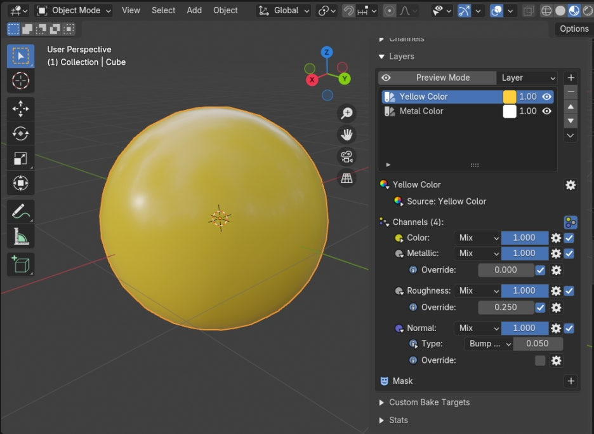Toggle Preview Mode eye button
Image resolution: width=594 pixels, height=434 pixels.
(386, 78)
